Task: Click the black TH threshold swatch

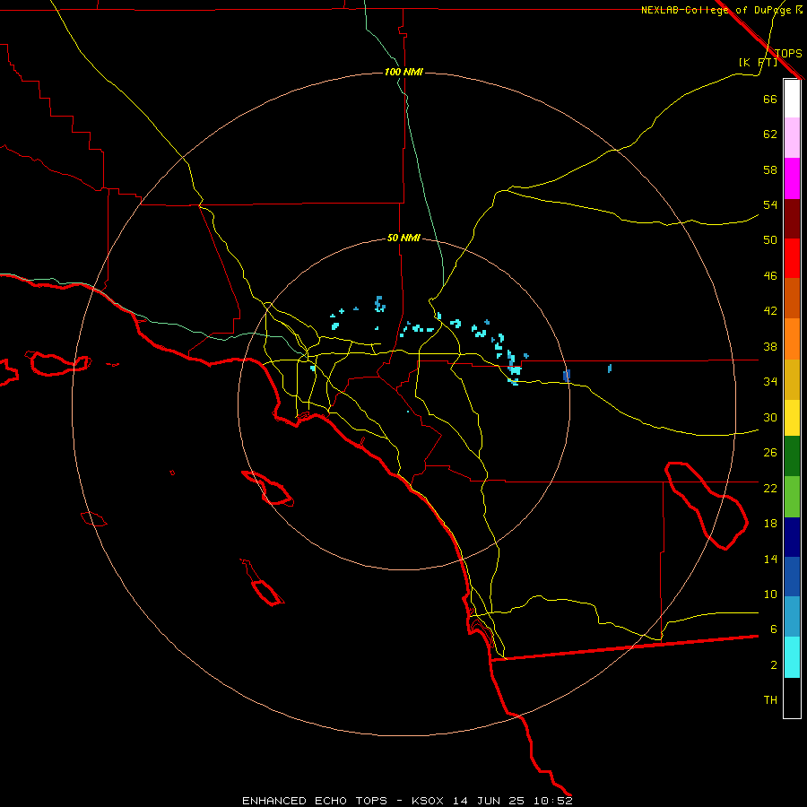Action: point(792,698)
